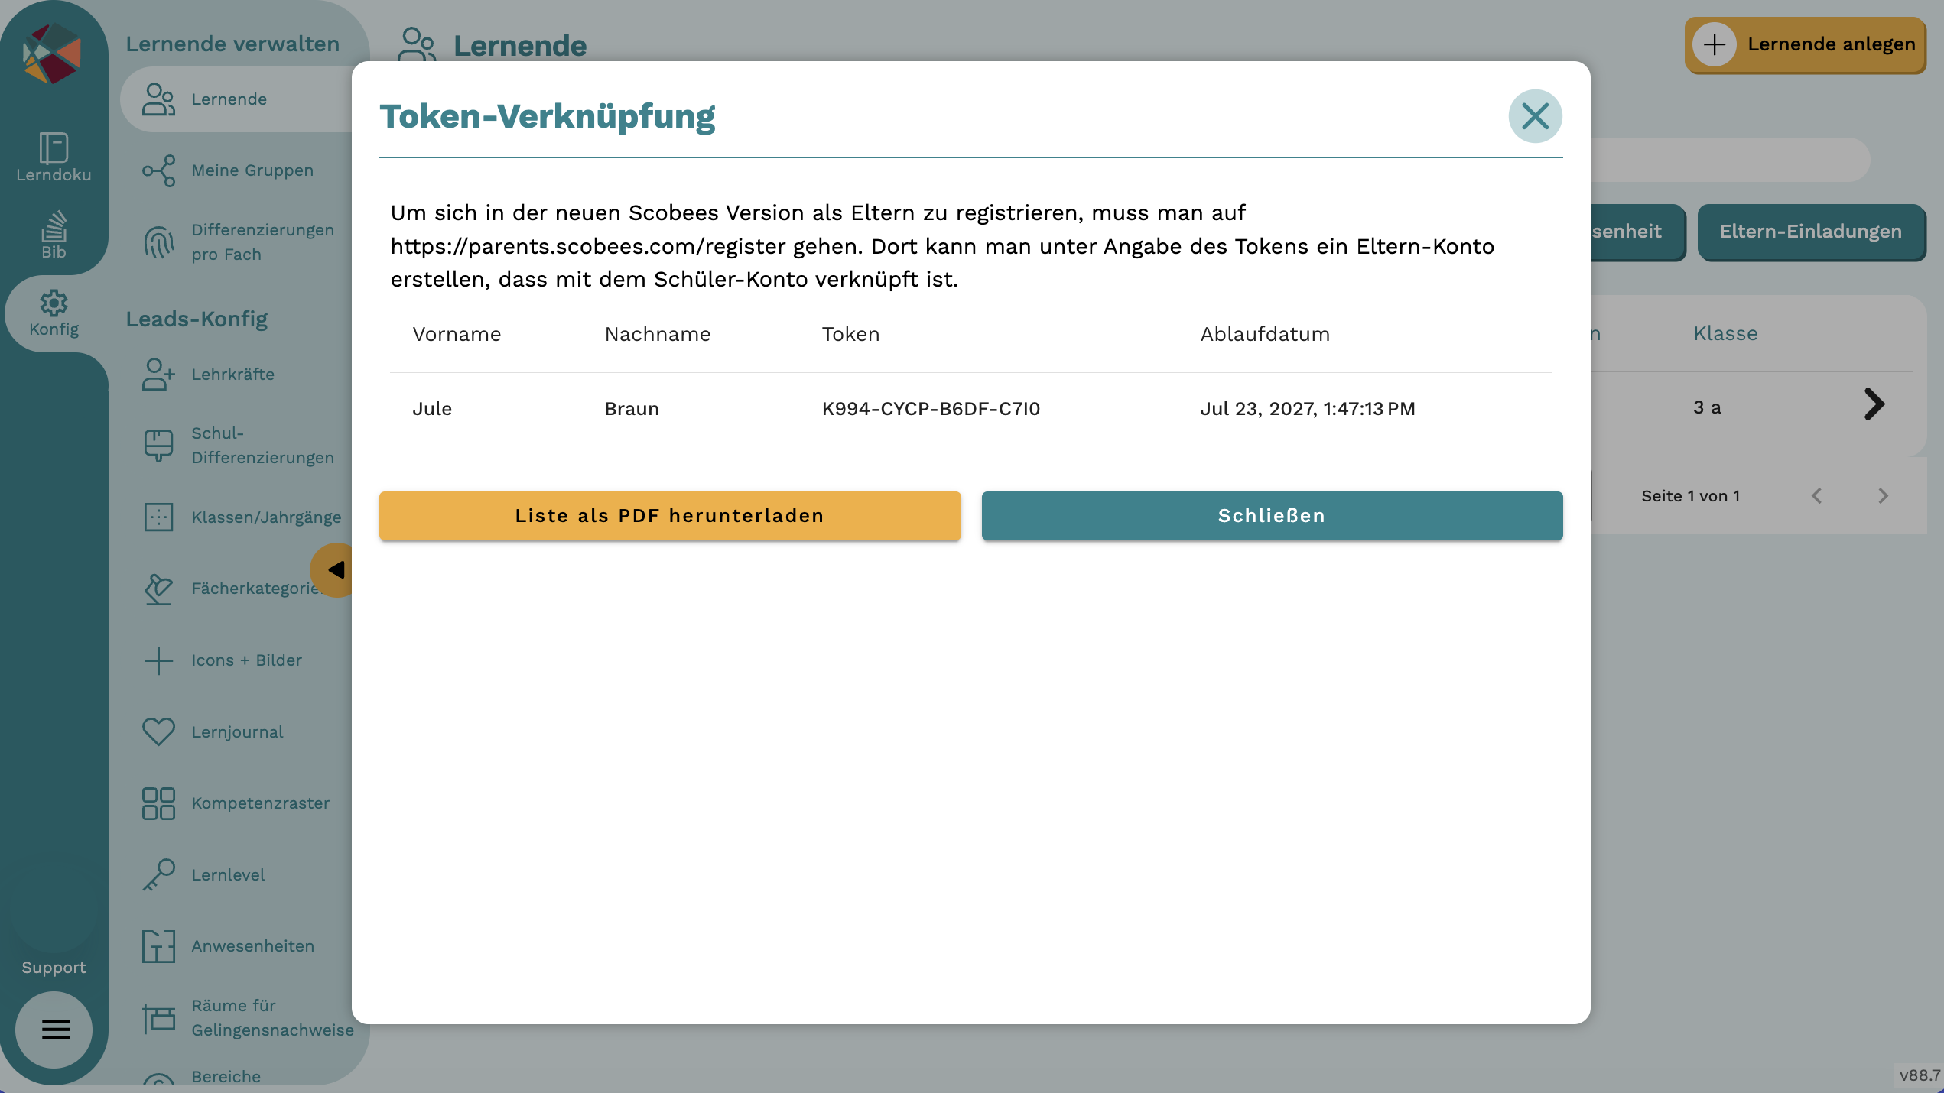Click the Vorname column header
Image resolution: width=1944 pixels, height=1093 pixels.
pyautogui.click(x=457, y=335)
